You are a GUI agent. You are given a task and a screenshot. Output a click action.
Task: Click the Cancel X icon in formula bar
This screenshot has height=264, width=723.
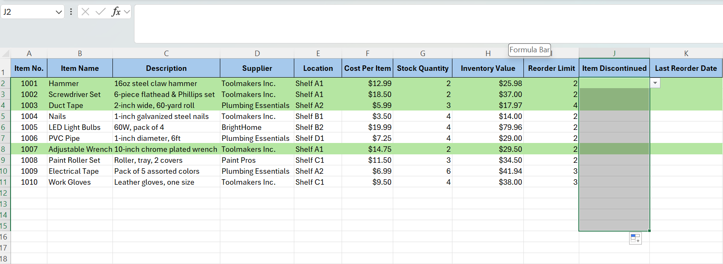point(85,12)
